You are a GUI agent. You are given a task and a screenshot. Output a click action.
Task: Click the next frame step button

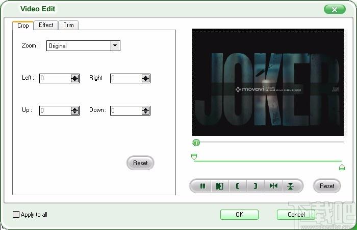tap(220, 186)
